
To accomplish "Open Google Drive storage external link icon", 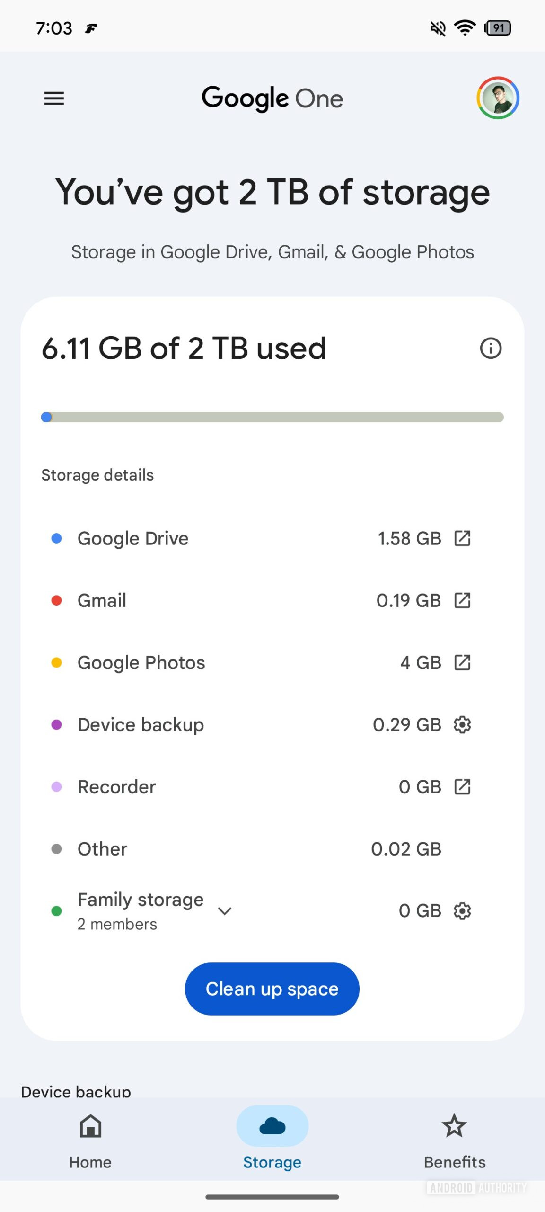I will [x=462, y=538].
